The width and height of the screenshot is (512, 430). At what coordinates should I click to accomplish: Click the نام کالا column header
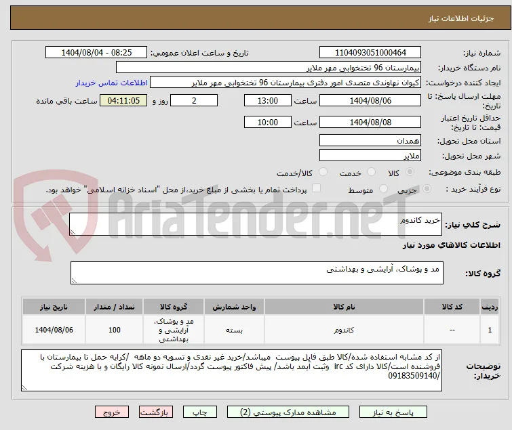pyautogui.click(x=344, y=307)
